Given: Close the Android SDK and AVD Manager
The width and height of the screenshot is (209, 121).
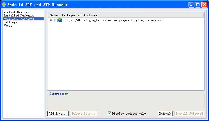Looking at the screenshot, I should point(204,5).
